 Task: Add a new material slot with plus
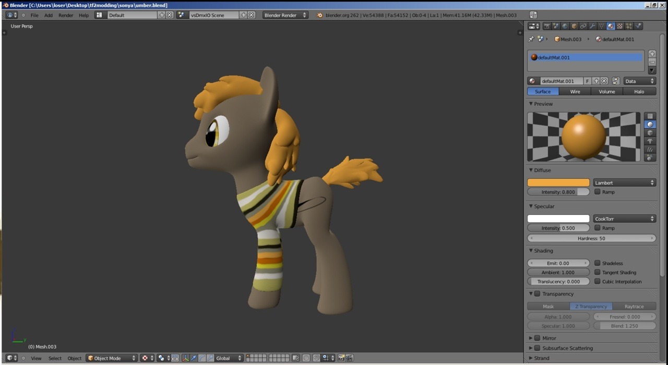[x=652, y=54]
